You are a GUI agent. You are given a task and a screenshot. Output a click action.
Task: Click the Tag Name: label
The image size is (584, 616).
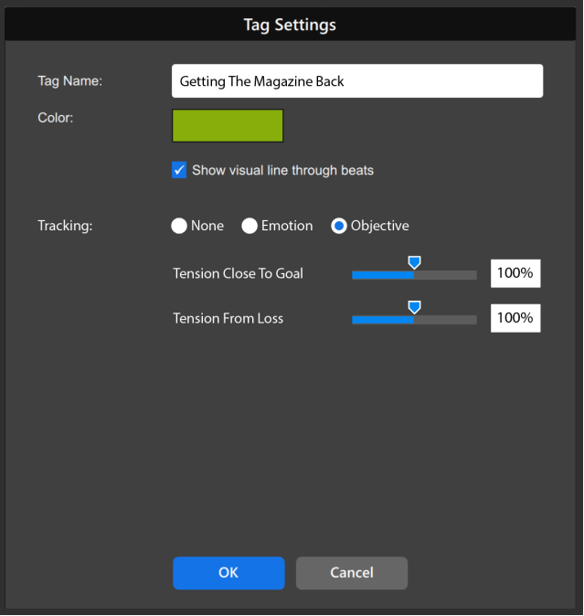pos(69,81)
